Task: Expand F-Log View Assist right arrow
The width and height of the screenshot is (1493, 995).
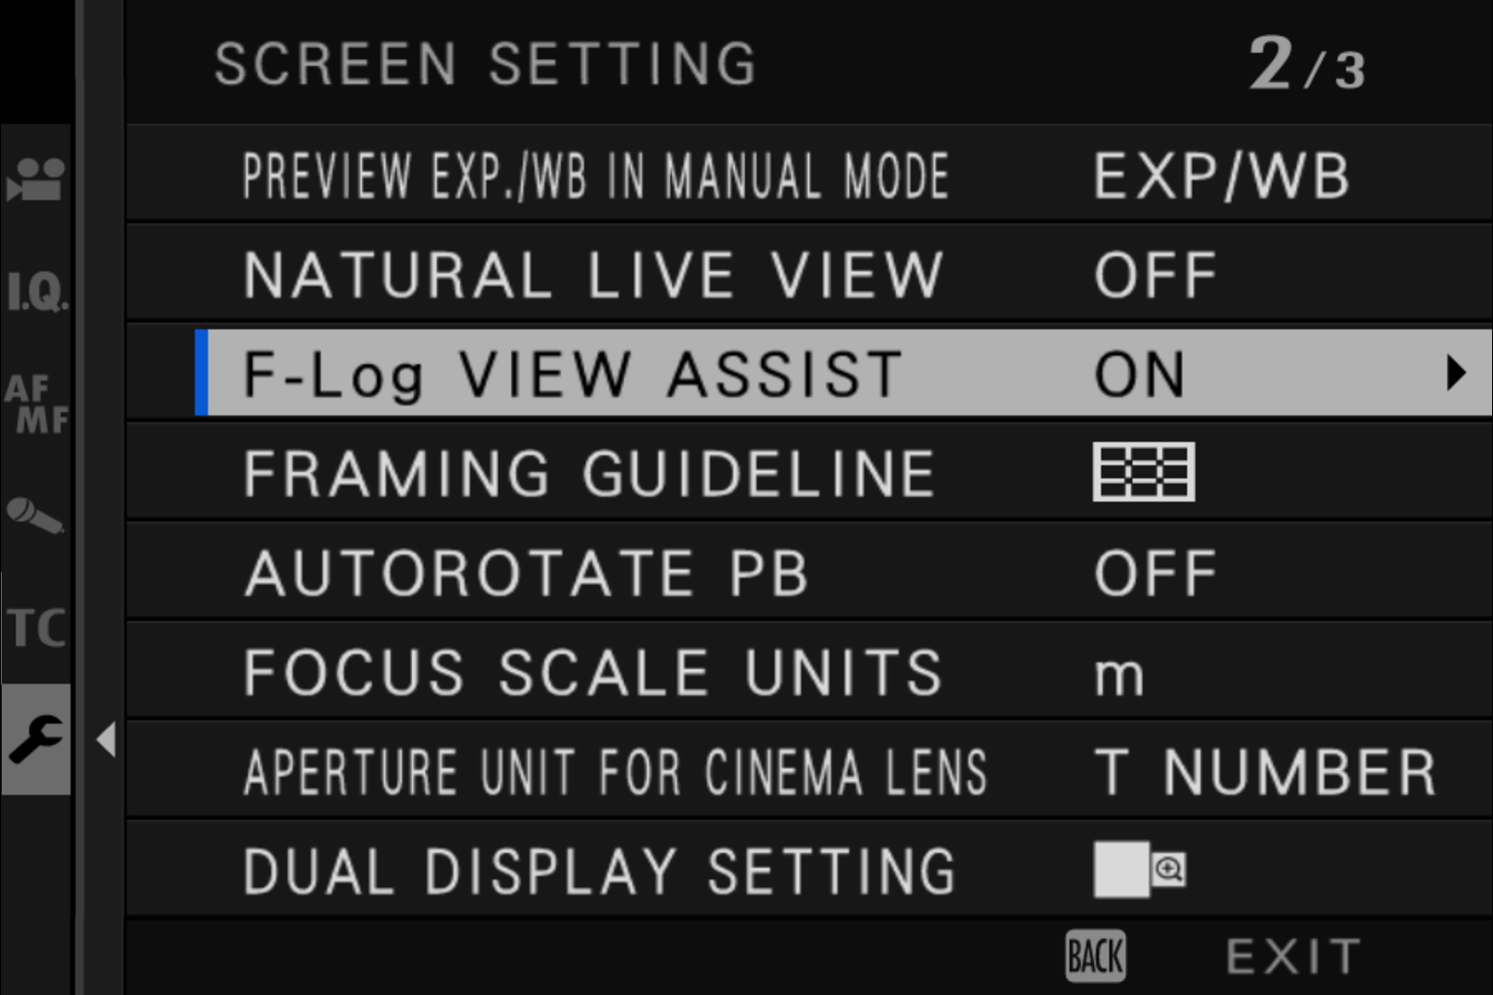Action: pyautogui.click(x=1454, y=373)
